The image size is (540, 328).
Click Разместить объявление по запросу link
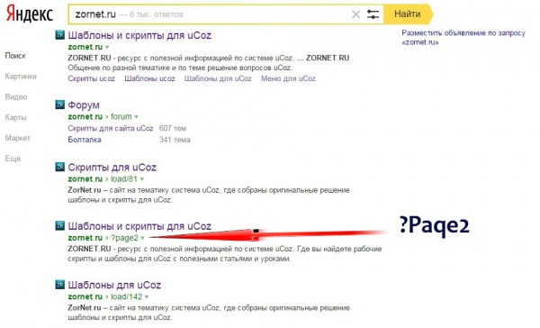[463, 38]
